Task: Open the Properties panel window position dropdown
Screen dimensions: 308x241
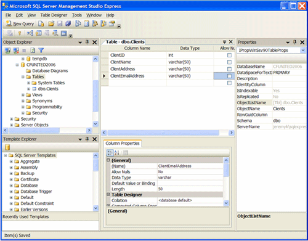Action: click(288, 43)
